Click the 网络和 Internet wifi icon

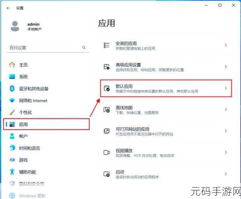[12, 101]
